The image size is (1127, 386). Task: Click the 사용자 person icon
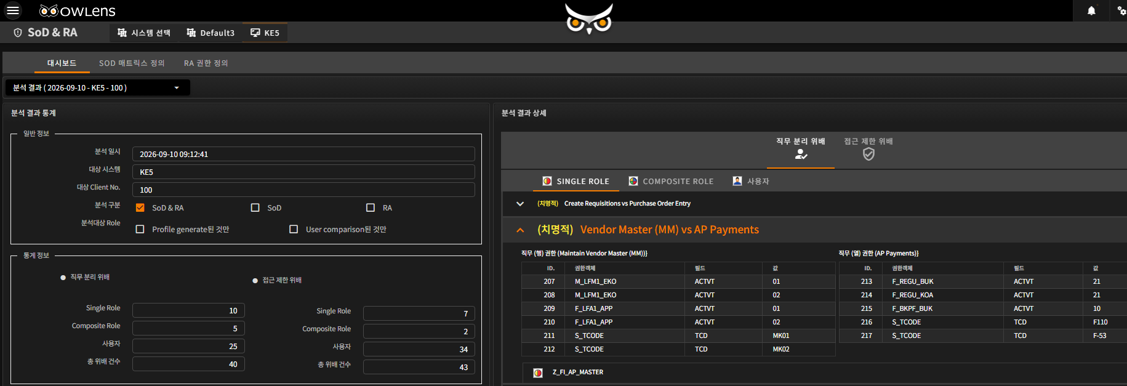(737, 181)
